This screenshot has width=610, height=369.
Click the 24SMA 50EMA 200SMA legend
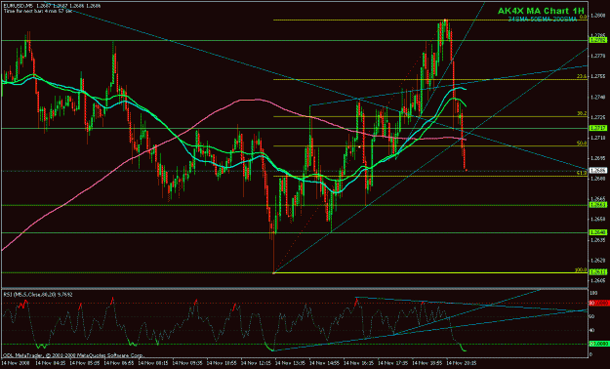coord(543,20)
